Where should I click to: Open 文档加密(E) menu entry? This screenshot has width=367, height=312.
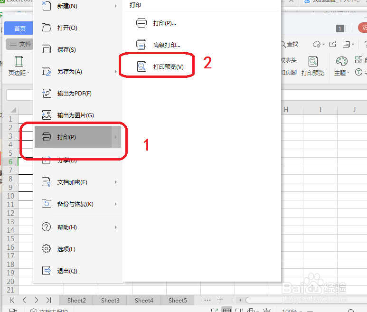coord(77,182)
